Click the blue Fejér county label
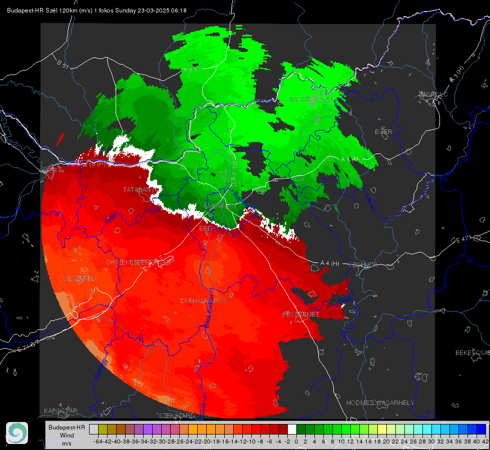The width and height of the screenshot is (490, 450). click(x=112, y=218)
